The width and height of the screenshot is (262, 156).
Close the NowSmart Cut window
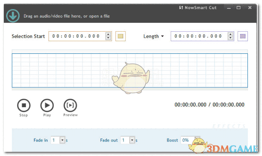pos(250,8)
